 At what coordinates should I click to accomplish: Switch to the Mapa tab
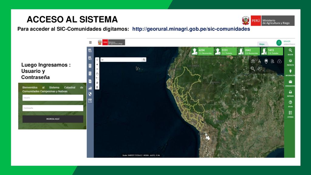pyautogui.click(x=262, y=44)
